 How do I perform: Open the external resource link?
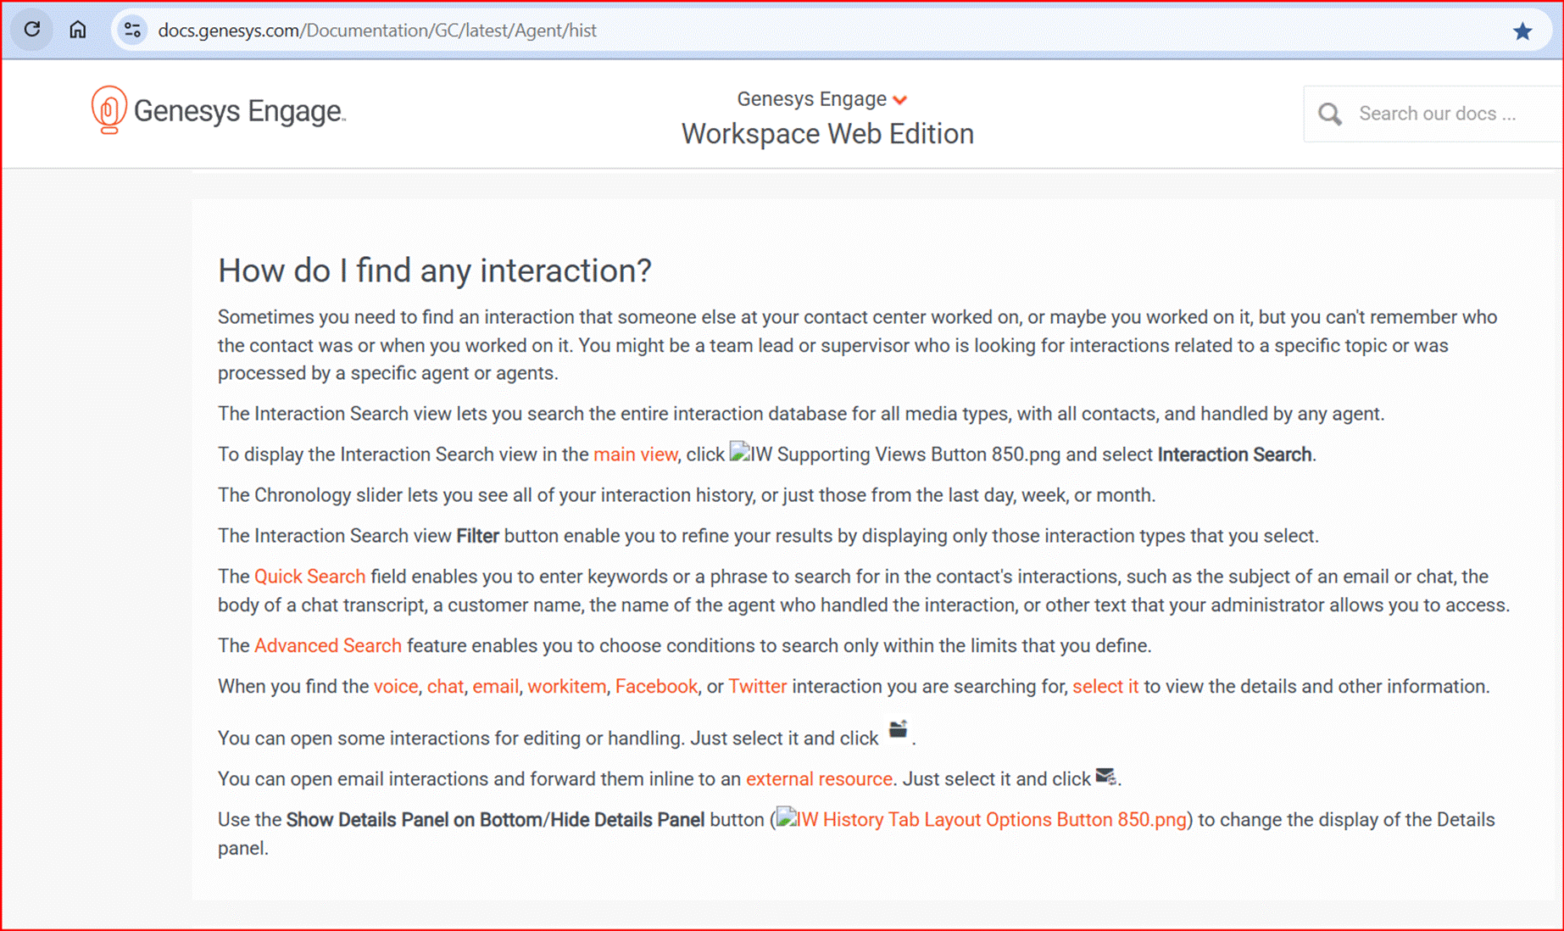819,779
